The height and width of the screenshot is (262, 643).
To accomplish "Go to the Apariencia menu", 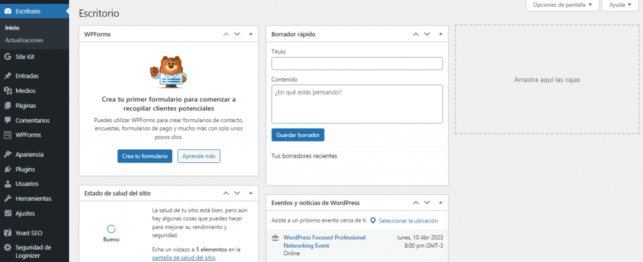I will (x=30, y=154).
